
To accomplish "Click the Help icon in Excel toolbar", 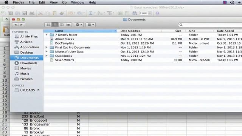I will [157, 13].
